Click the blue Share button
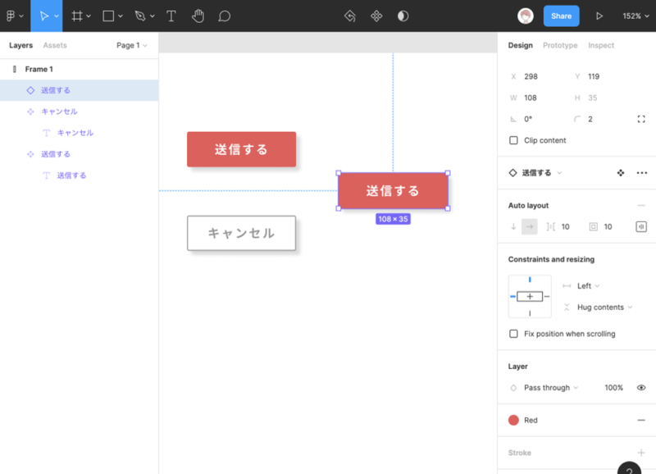This screenshot has height=474, width=656. click(x=561, y=16)
